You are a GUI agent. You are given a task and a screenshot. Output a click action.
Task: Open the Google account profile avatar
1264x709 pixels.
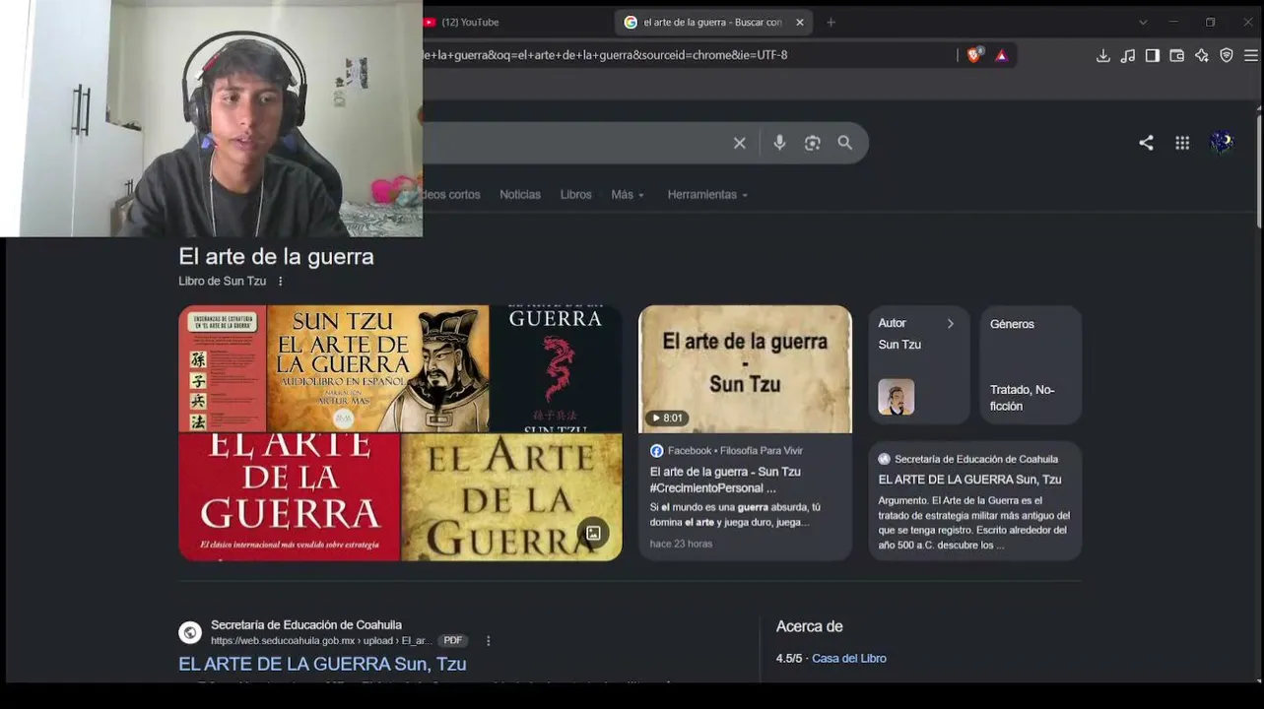tap(1222, 143)
